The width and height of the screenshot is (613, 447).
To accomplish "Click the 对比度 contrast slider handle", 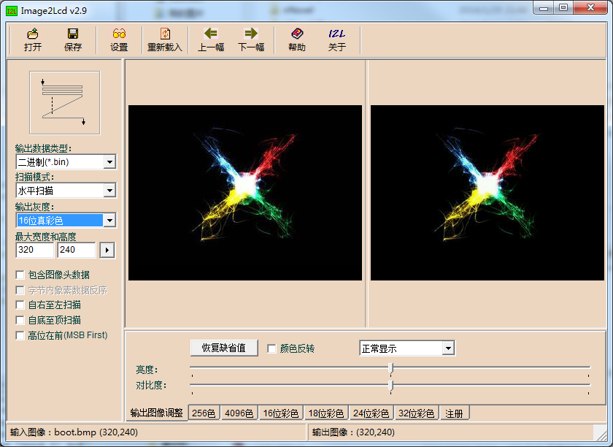I will click(x=390, y=386).
